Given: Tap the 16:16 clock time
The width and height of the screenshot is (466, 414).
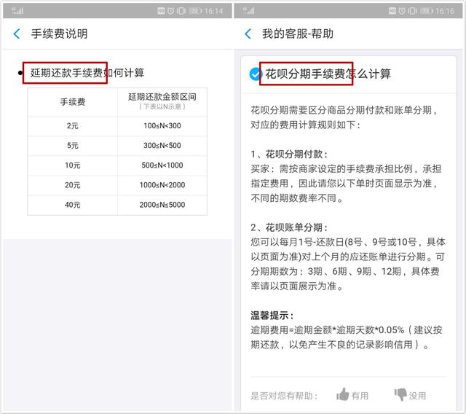Looking at the screenshot, I should pos(445,11).
